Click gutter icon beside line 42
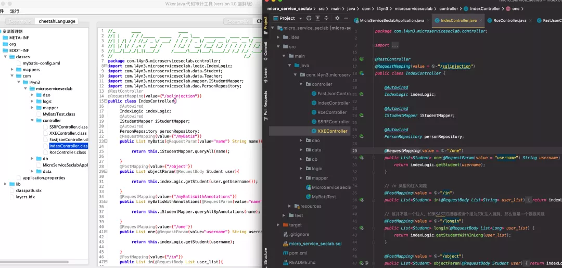This screenshot has width=562, height=268. (x=362, y=228)
